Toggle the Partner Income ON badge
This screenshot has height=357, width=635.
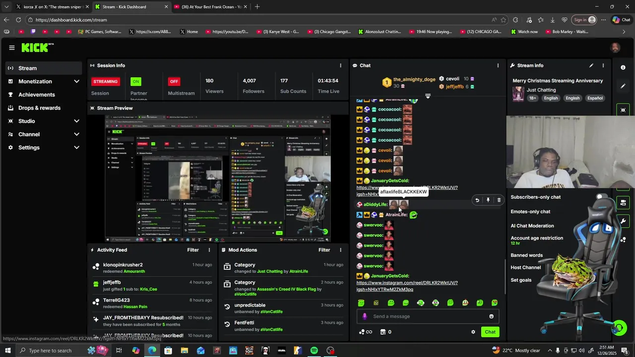point(135,81)
